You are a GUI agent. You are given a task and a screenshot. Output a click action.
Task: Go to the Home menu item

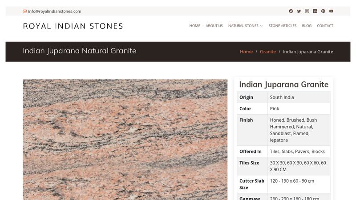pos(195,26)
